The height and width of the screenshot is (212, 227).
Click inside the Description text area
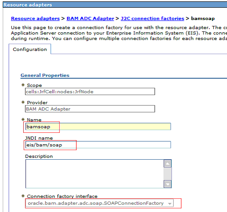click(95, 174)
